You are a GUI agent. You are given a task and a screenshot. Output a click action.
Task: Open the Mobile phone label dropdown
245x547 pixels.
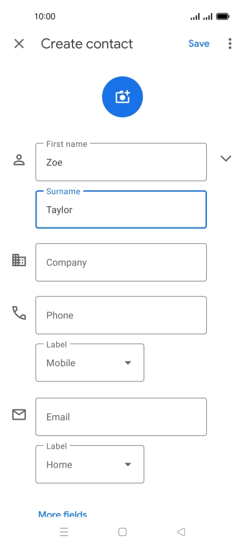[x=90, y=363]
